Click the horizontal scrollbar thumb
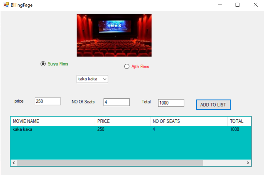 pos(110,163)
